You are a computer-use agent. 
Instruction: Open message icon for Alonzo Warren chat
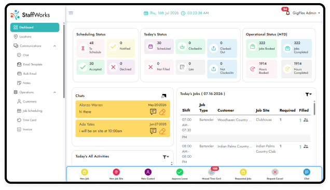(153, 112)
